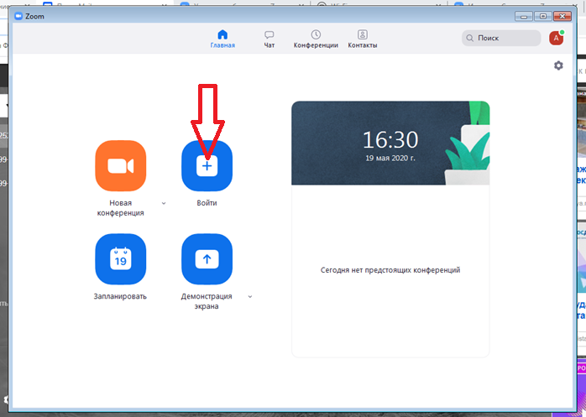Focus the Поиск search field
This screenshot has height=417, width=586.
[x=501, y=38]
